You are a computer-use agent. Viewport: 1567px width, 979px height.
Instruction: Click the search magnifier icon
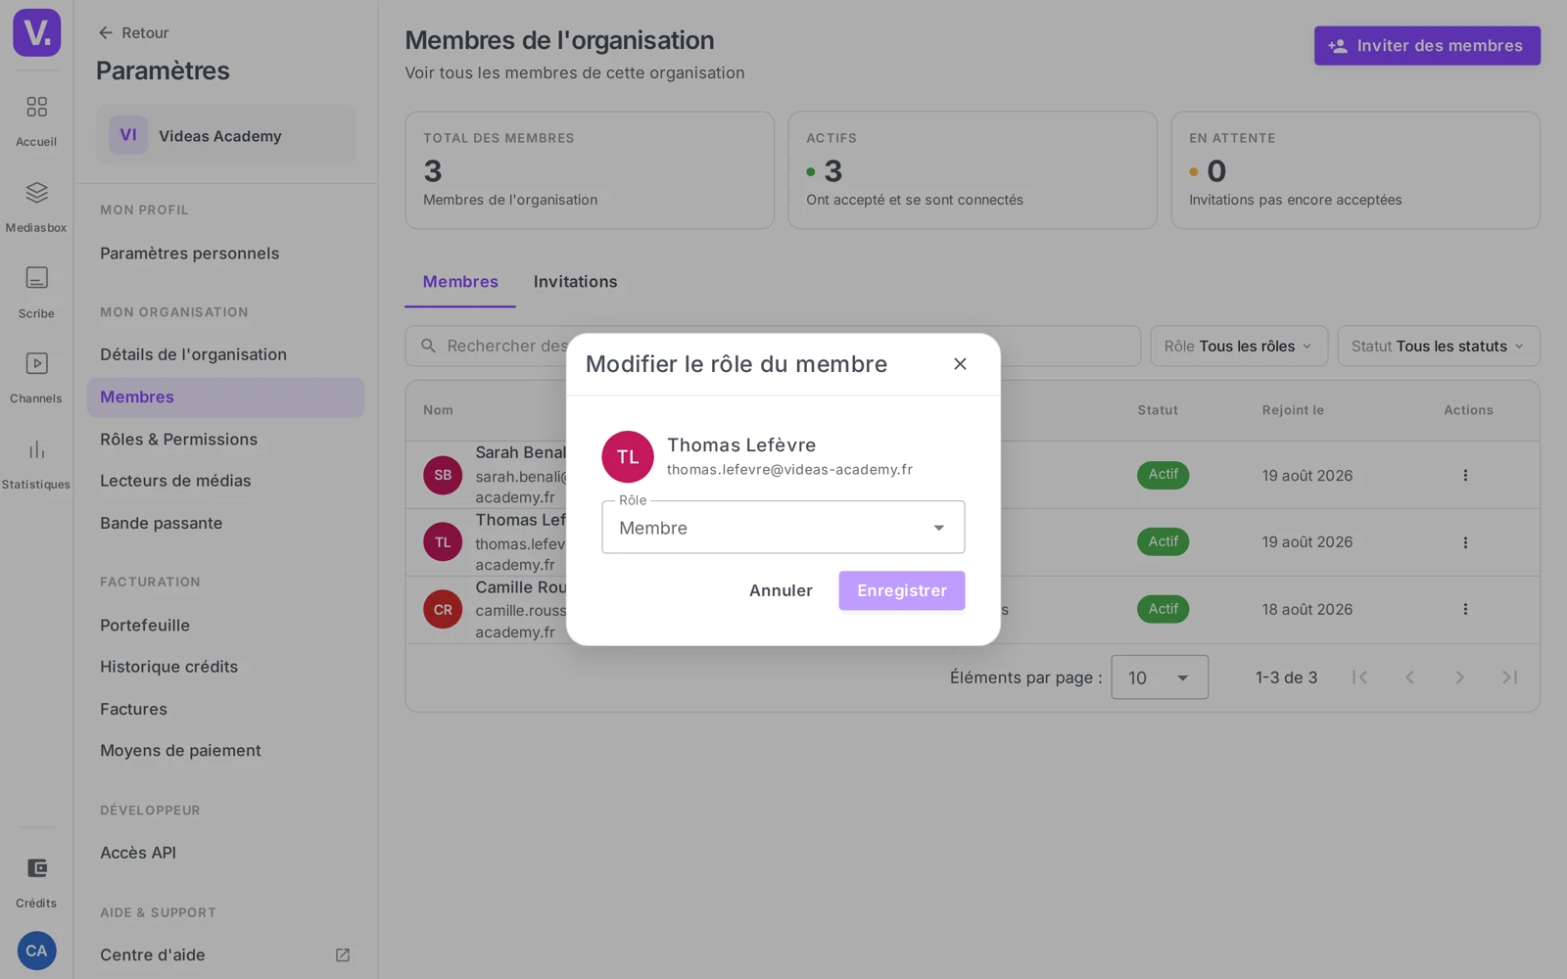coord(428,347)
